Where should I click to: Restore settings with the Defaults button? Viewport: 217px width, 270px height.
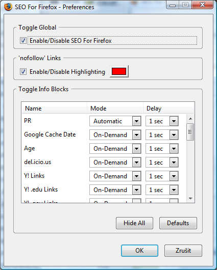(x=178, y=223)
